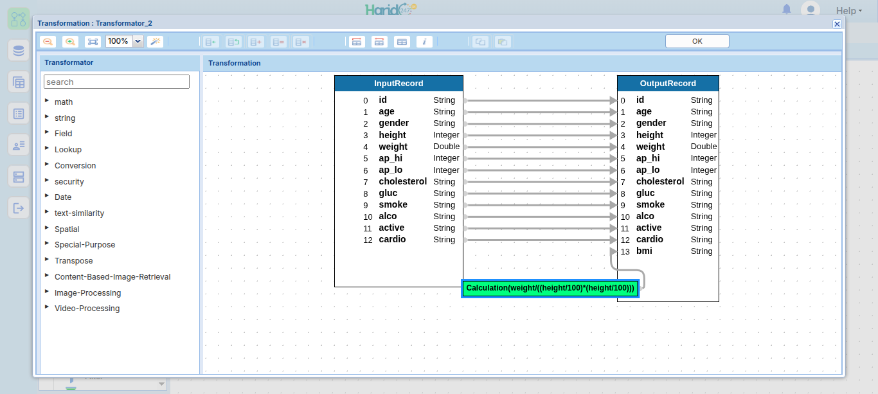The width and height of the screenshot is (878, 394).
Task: Expand the Lookup category
Action: point(48,148)
